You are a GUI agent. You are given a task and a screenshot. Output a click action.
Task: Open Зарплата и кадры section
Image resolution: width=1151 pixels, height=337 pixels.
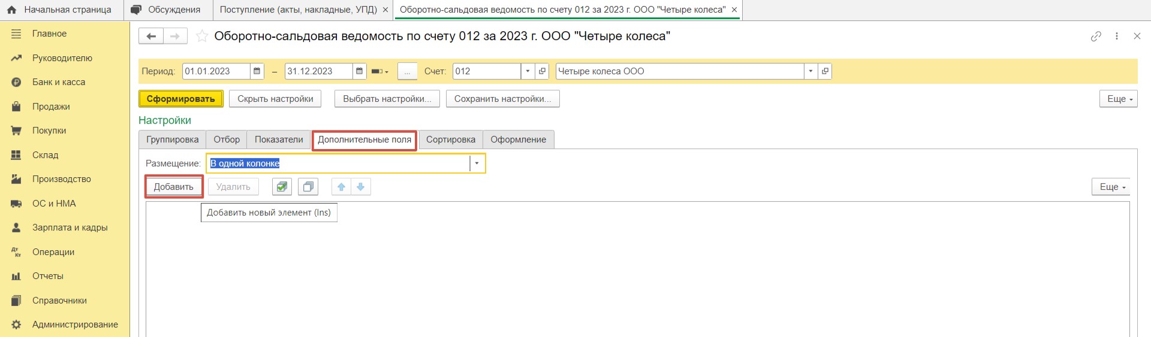70,227
